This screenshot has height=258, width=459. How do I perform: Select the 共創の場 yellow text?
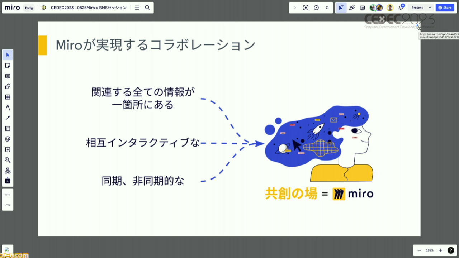point(291,194)
